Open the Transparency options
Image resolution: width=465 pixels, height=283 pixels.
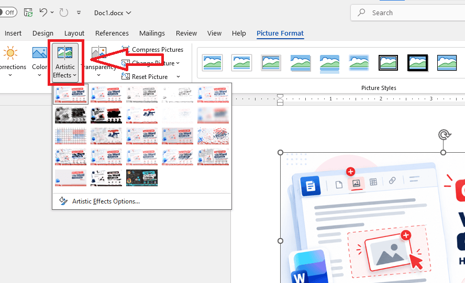click(99, 62)
